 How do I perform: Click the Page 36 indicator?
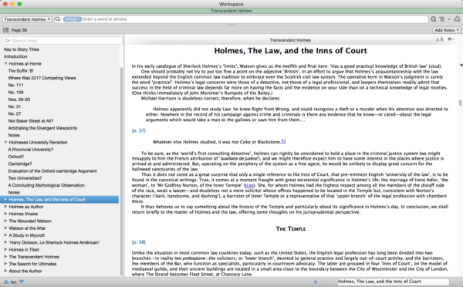click(x=19, y=30)
